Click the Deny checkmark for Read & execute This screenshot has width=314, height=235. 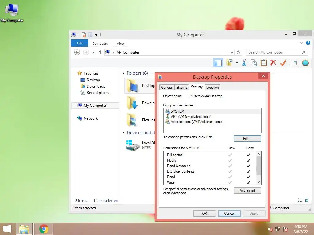pyautogui.click(x=248, y=166)
